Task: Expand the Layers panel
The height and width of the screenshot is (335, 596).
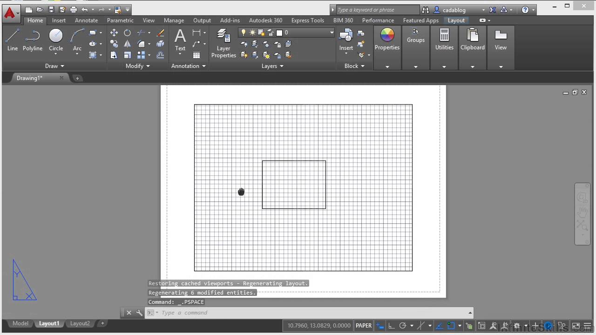Action: [272, 66]
